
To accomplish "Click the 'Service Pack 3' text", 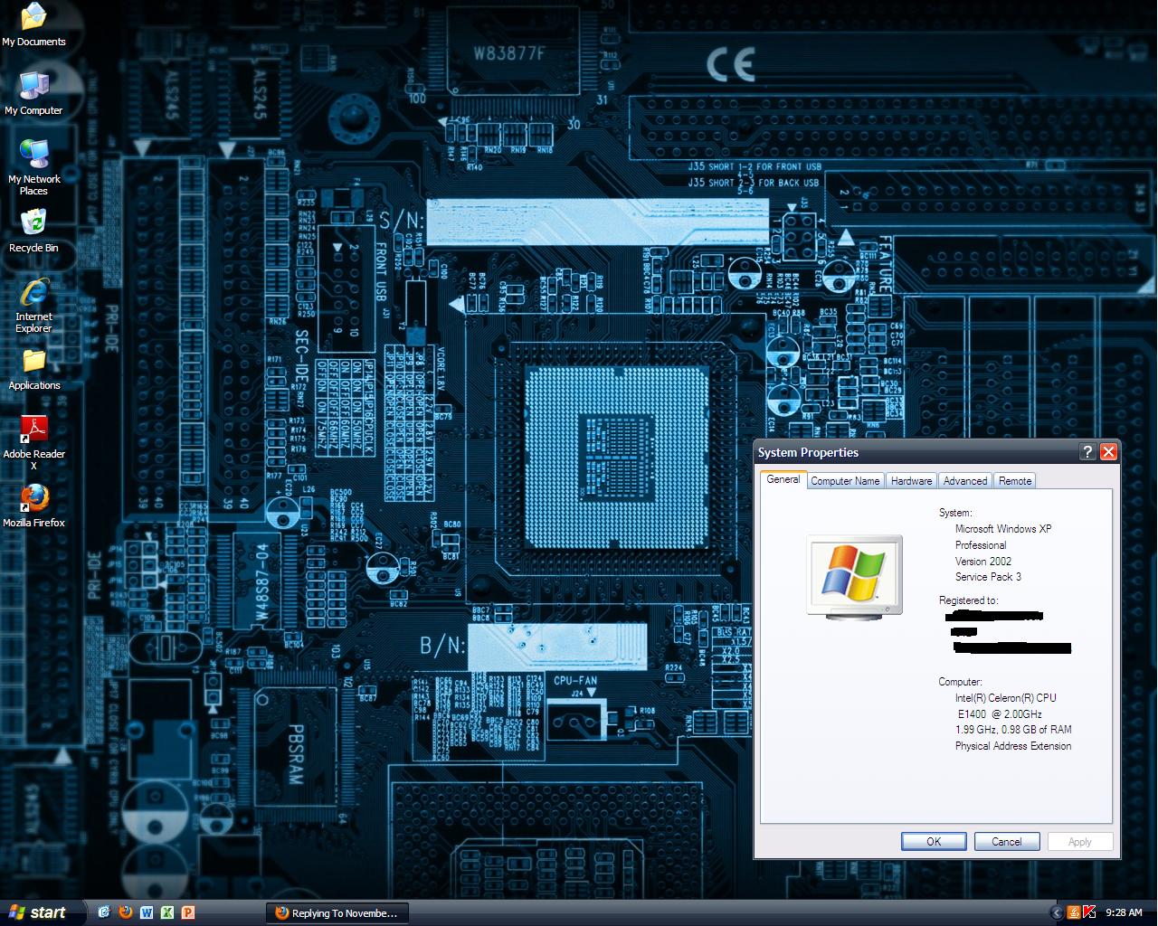I will 988,577.
